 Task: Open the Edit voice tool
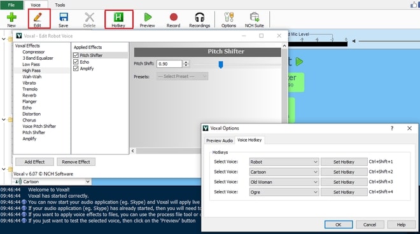pos(38,19)
